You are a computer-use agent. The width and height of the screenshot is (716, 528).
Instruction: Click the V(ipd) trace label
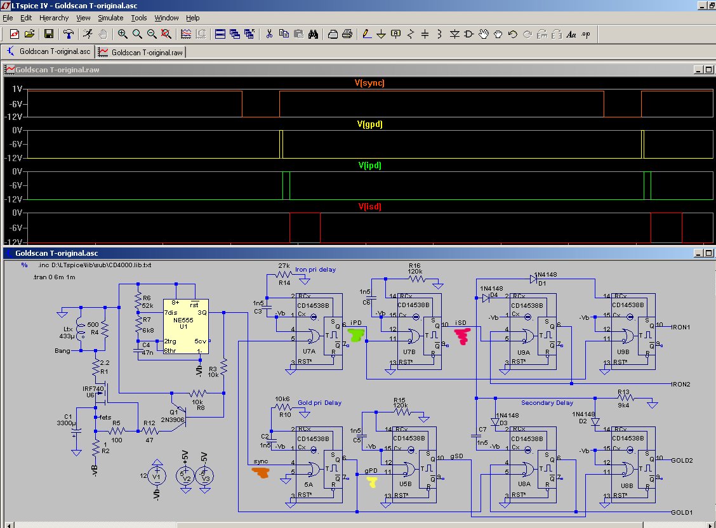coord(369,166)
